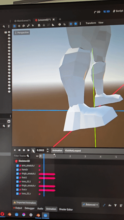The image size is (124, 220).
Task: Open the MainScene(*) scene tab
Action: click(x=23, y=21)
